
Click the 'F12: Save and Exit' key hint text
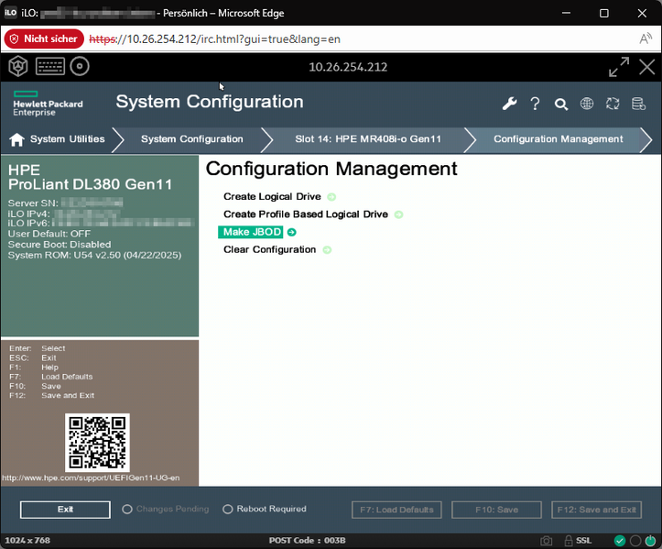51,396
